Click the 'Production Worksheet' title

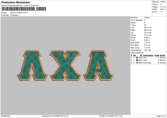coord(15,3)
